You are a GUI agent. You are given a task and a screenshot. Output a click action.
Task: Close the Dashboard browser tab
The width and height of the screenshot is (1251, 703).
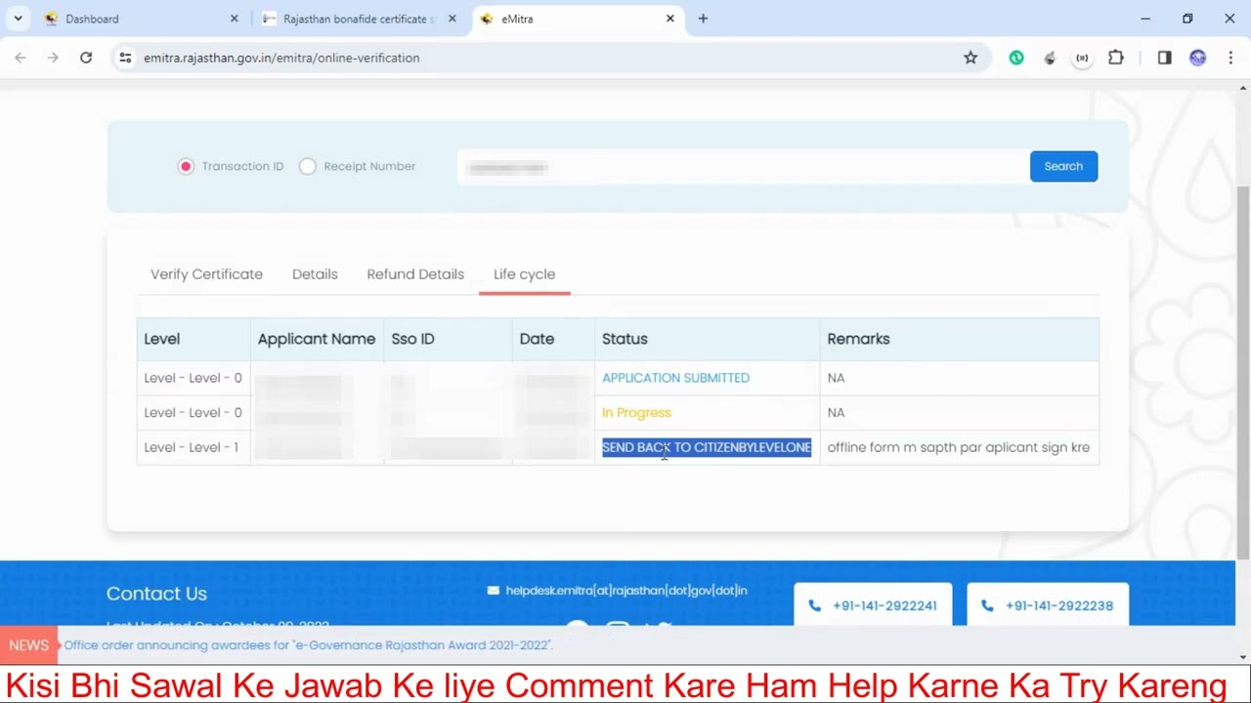pyautogui.click(x=234, y=19)
